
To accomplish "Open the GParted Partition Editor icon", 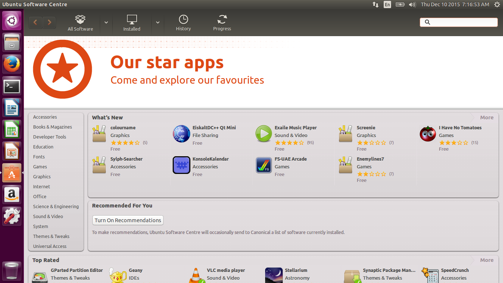I will click(x=40, y=276).
